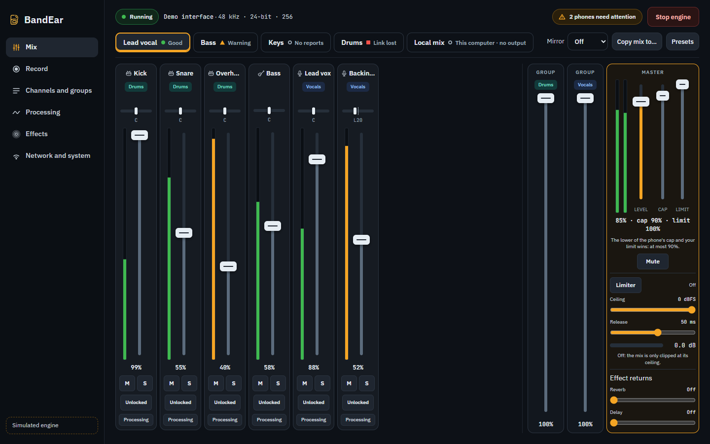This screenshot has height=444, width=710.
Task: Click Unlocked on the Bass channel
Action: coord(269,403)
